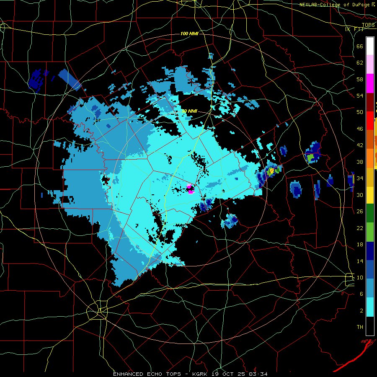The width and height of the screenshot is (377, 377).
Task: Click the dark red 54 kft color band
Action: click(x=370, y=102)
